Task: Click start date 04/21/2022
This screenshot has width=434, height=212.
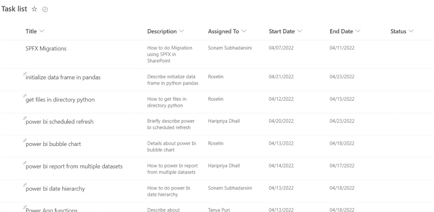Action: [281, 77]
